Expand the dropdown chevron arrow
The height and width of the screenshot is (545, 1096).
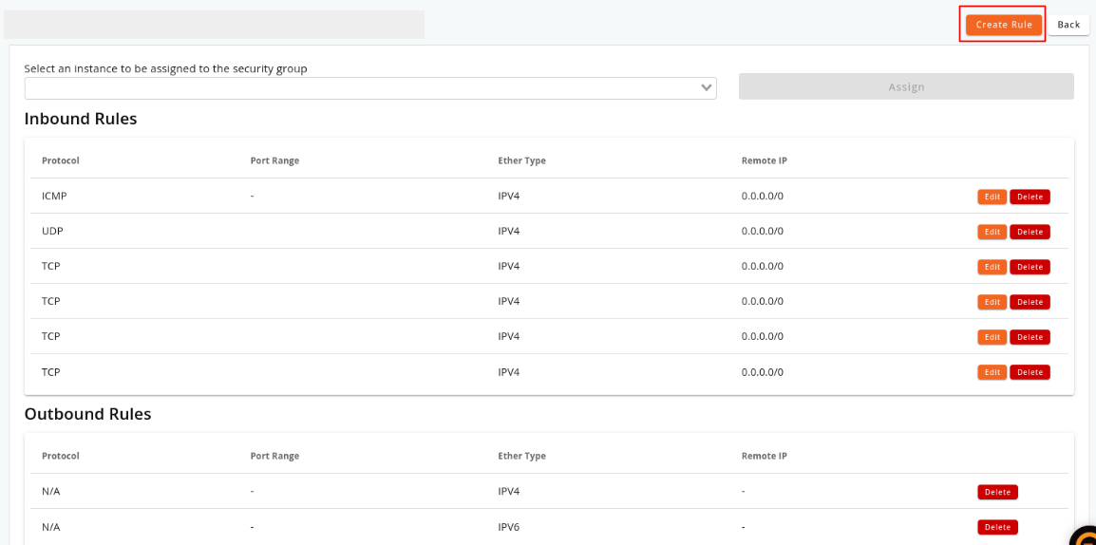click(x=707, y=88)
